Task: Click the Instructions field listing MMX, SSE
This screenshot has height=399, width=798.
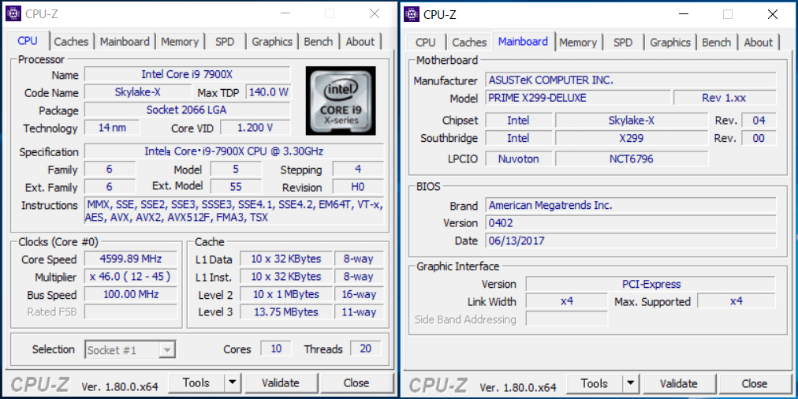Action: click(x=234, y=211)
